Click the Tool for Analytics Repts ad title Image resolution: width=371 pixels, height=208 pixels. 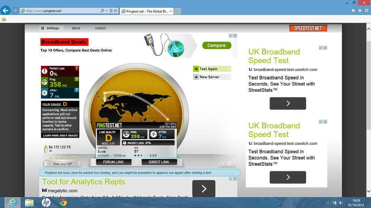click(x=84, y=182)
